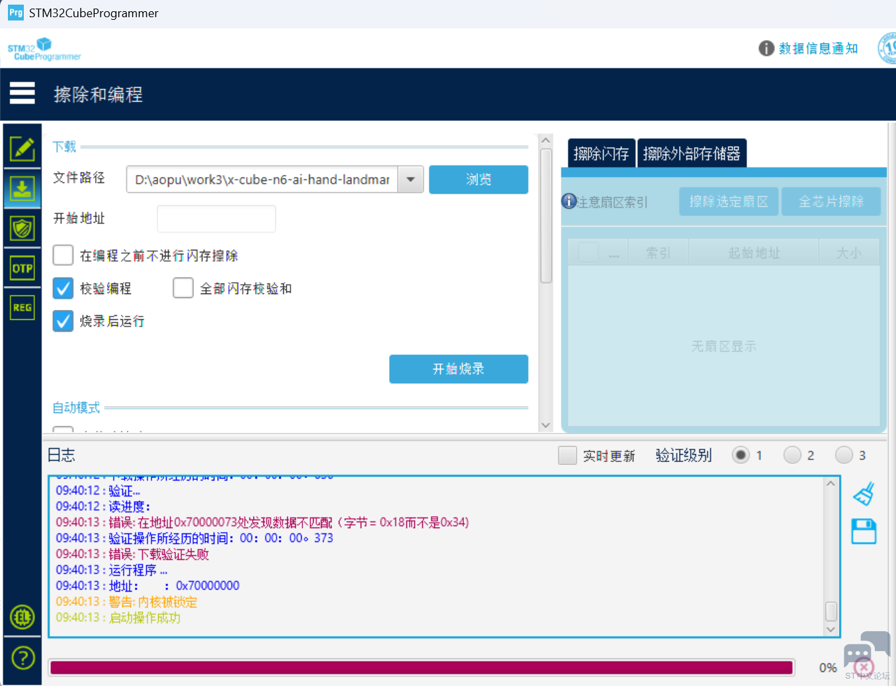Click the 启动操作成功 log line

[x=118, y=617]
